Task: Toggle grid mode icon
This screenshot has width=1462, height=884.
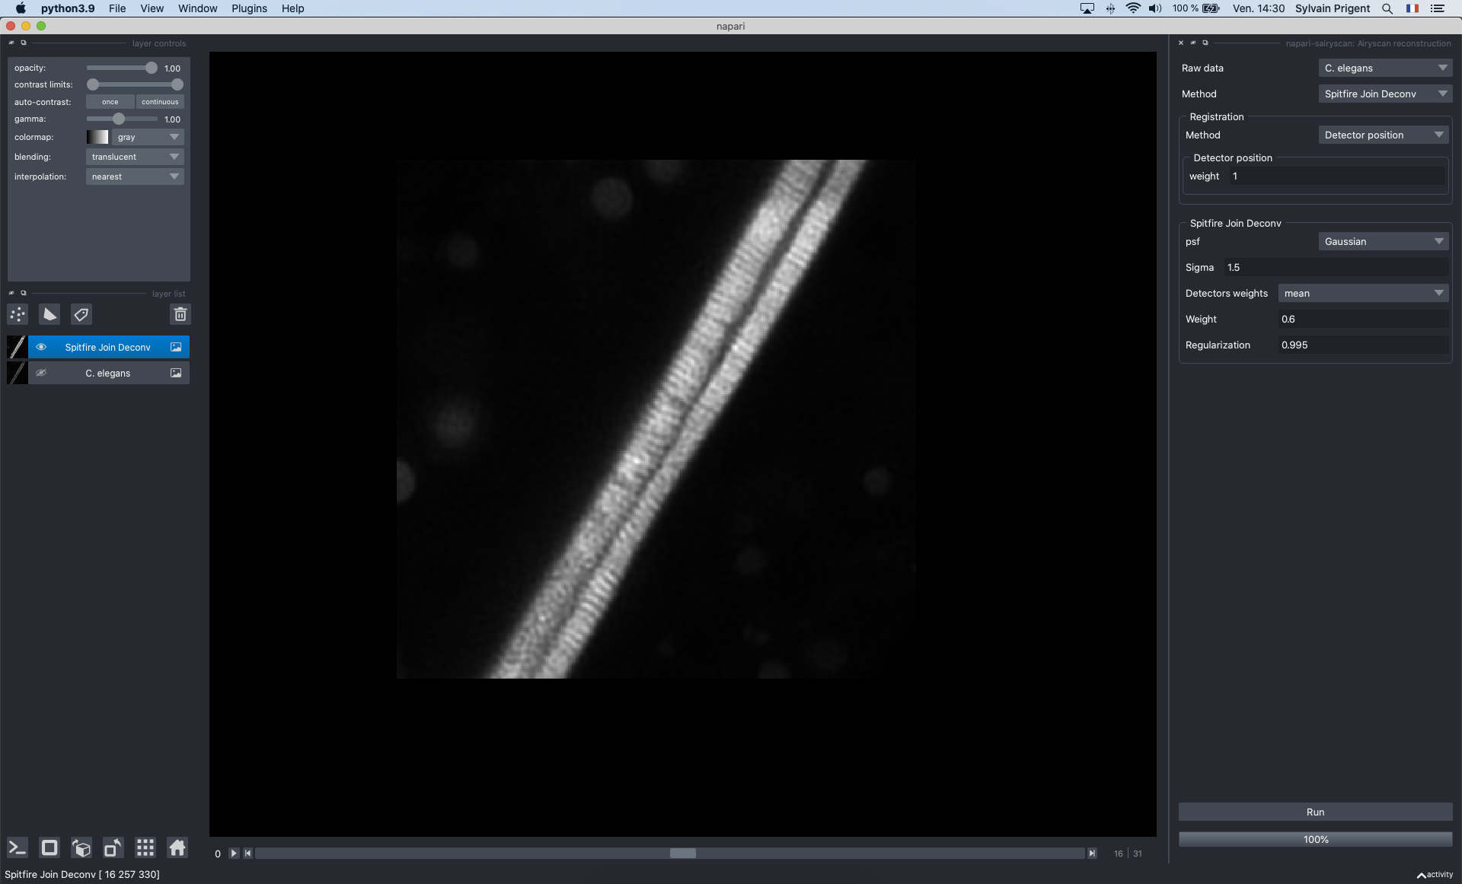Action: (x=145, y=847)
